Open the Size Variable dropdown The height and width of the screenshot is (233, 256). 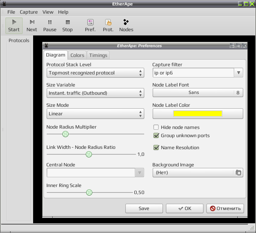point(95,93)
